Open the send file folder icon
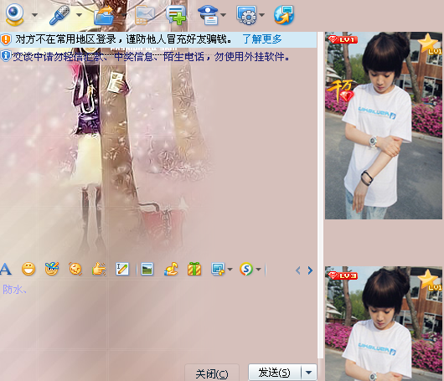This screenshot has height=381, width=444. 104,16
